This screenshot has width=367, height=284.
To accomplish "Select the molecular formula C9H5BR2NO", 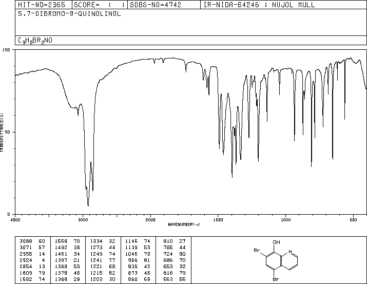I will pos(35,41).
